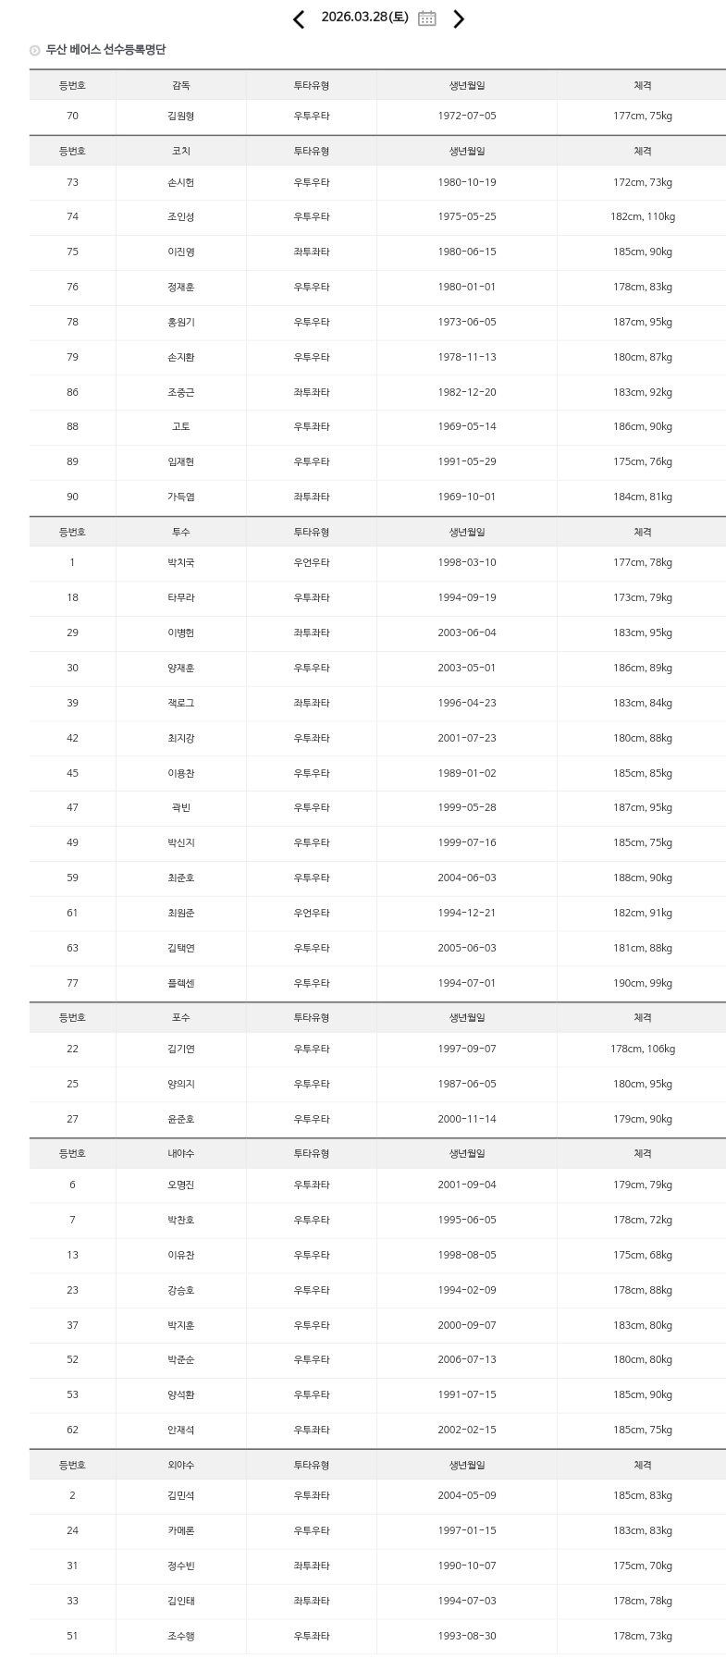Go to the next date with right arrow
The image size is (726, 1670).
pyautogui.click(x=459, y=19)
